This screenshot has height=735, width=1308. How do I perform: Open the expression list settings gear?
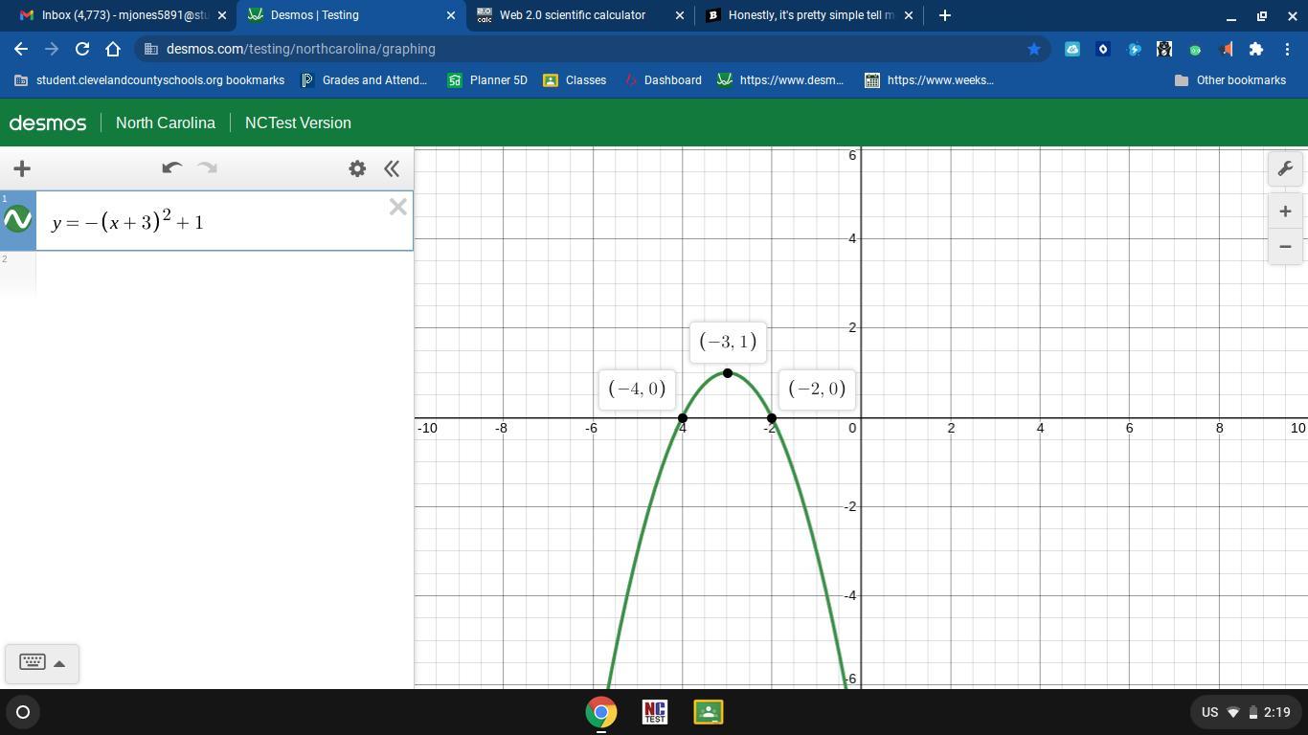pos(357,169)
